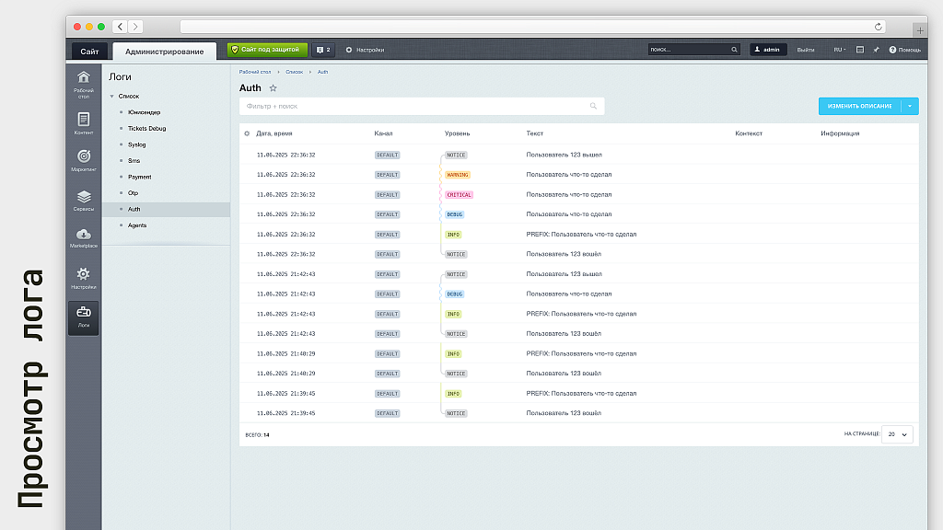
Task: Go to the Маркетинг section
Action: coord(83,161)
